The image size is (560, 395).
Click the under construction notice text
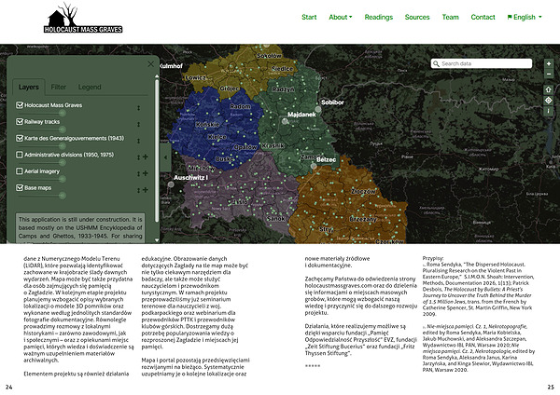coord(80,228)
